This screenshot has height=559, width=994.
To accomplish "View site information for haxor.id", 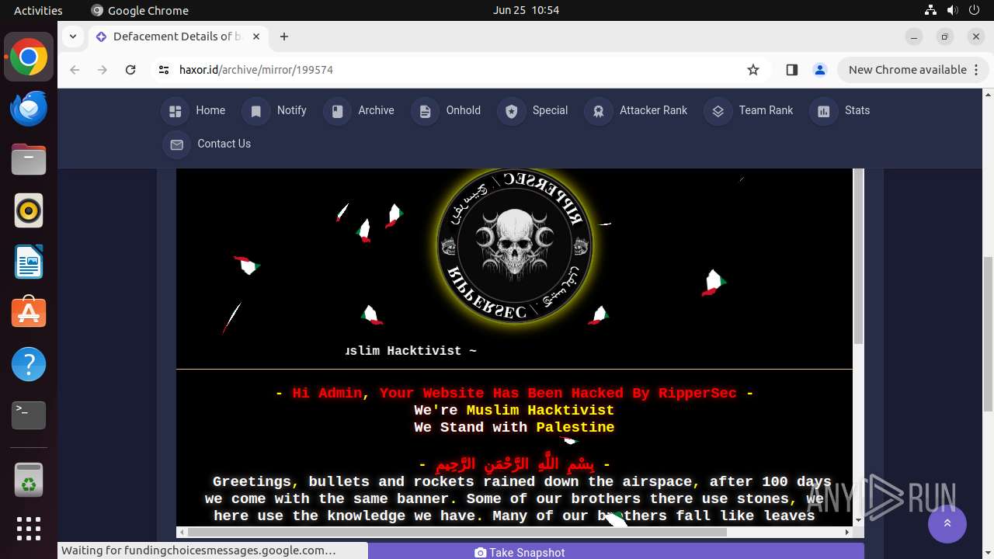I will [163, 70].
